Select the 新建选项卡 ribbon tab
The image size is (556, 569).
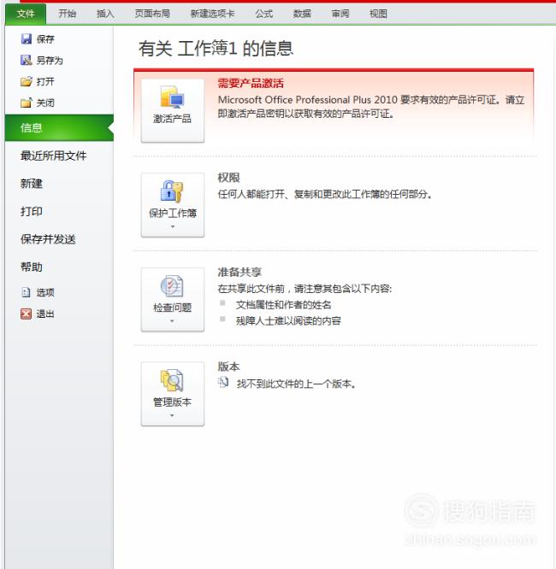(212, 14)
